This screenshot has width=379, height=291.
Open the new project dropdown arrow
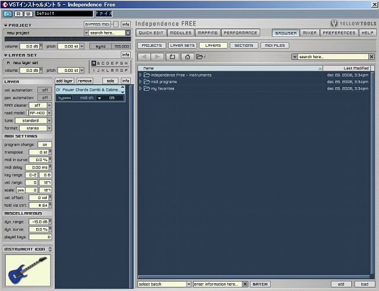coord(86,33)
